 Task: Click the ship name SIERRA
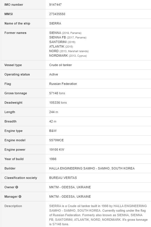(55, 23)
